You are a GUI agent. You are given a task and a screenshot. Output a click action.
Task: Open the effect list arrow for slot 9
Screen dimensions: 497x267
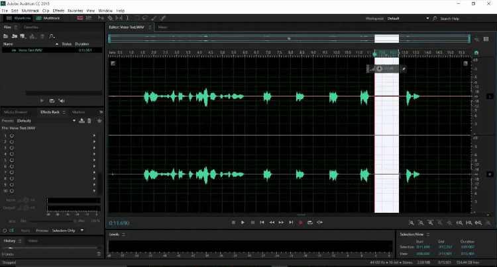click(94, 185)
